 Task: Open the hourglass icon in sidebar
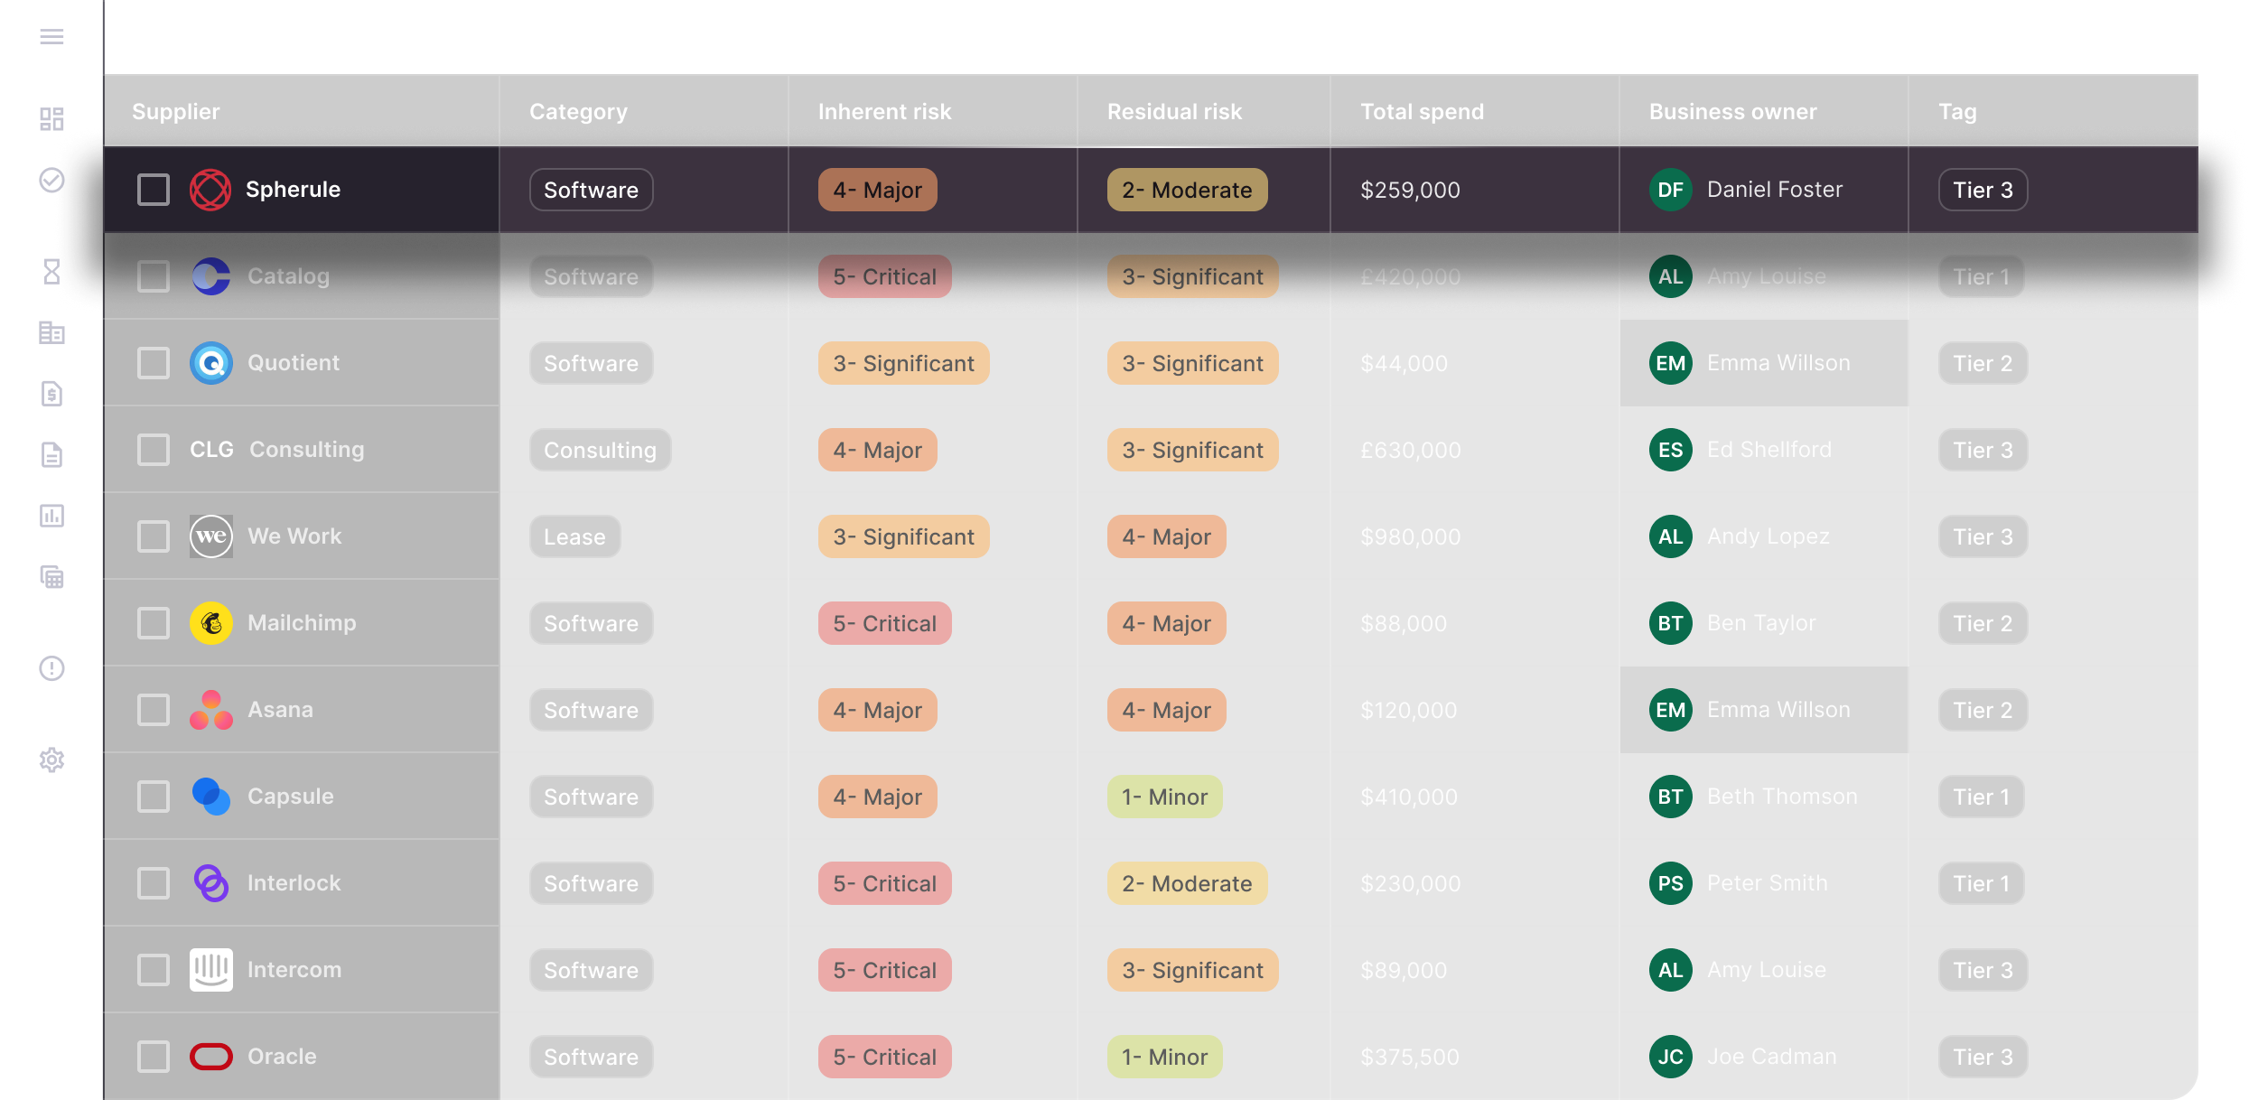pyautogui.click(x=51, y=271)
